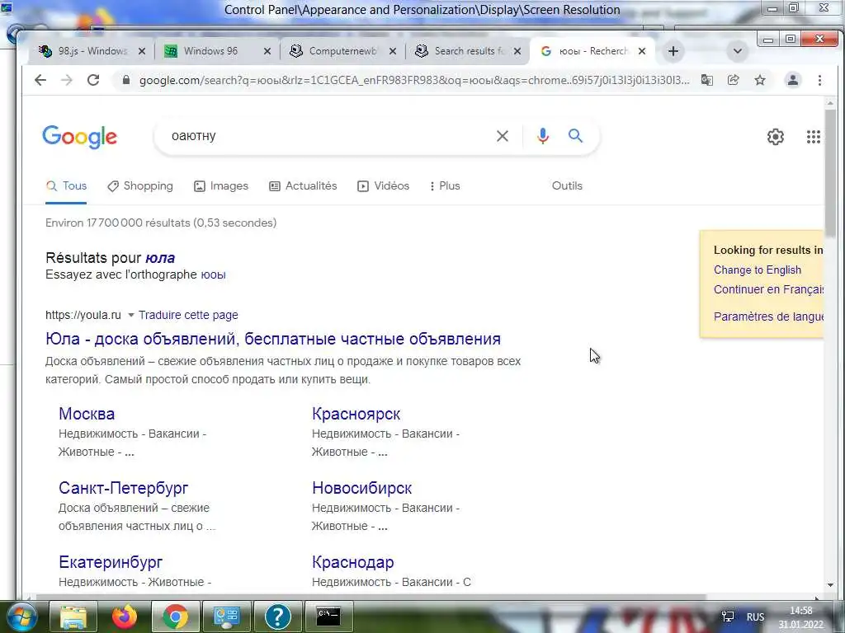Click Chrome icon in taskbar
Screen dimensions: 845x633
(x=176, y=617)
